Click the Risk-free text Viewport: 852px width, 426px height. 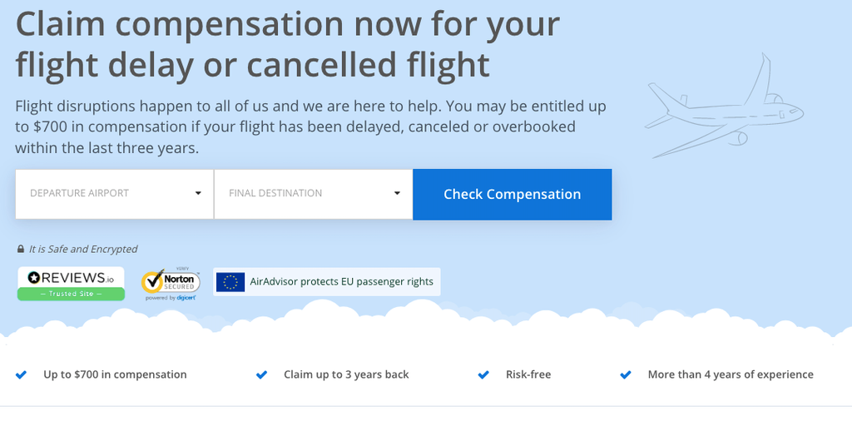pos(528,374)
